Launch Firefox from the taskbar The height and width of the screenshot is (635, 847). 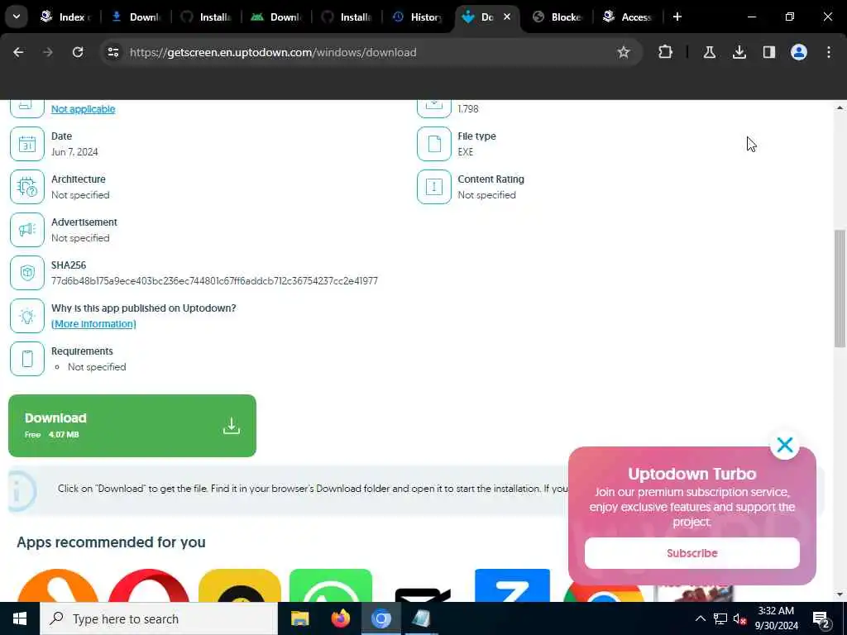[x=340, y=618]
